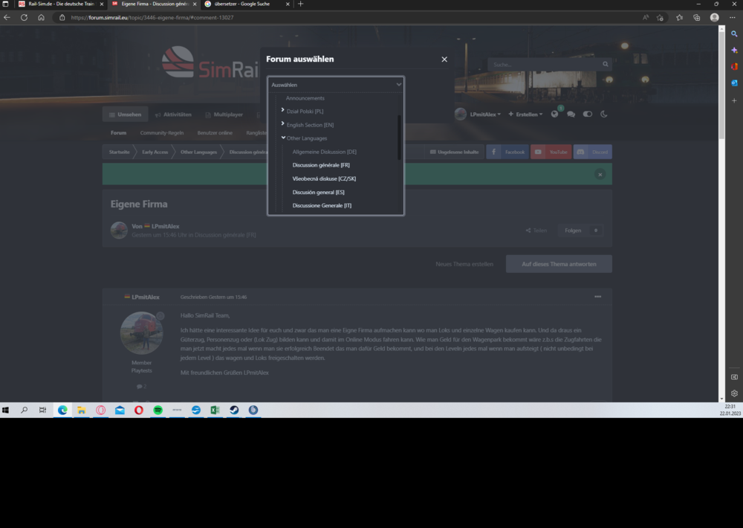The width and height of the screenshot is (743, 528).
Task: Click the forum list scrollbar thumb
Action: pyautogui.click(x=399, y=137)
